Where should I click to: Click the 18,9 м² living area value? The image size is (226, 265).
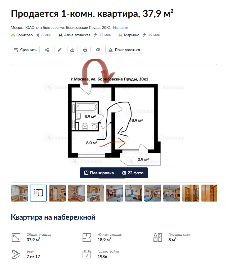pyautogui.click(x=104, y=240)
